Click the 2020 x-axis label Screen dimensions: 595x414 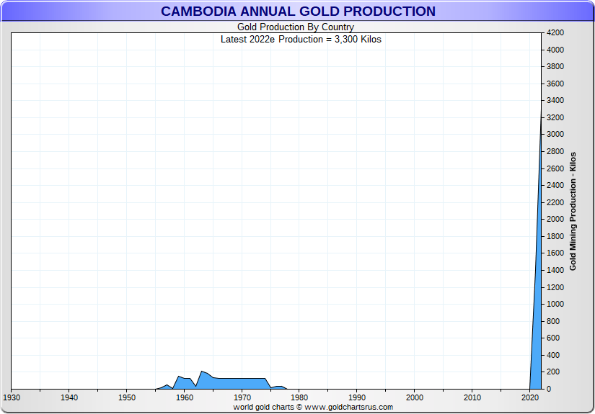coord(530,397)
